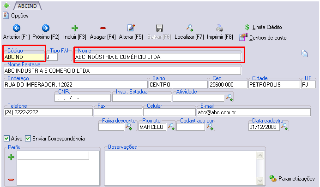Remove a profile with the Perfis minus

point(11,180)
